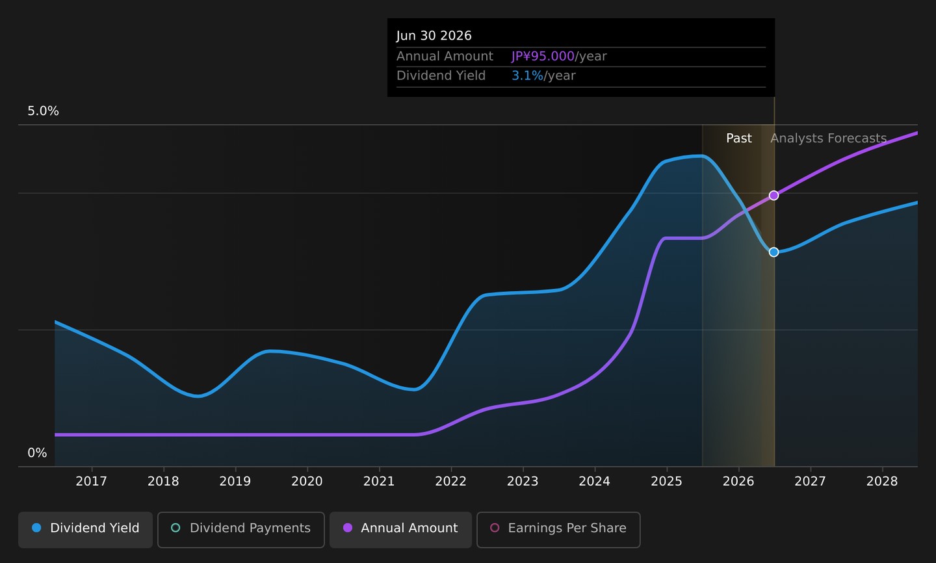Image resolution: width=936 pixels, height=563 pixels.
Task: Click the 2024 x-axis year label
Action: [595, 481]
